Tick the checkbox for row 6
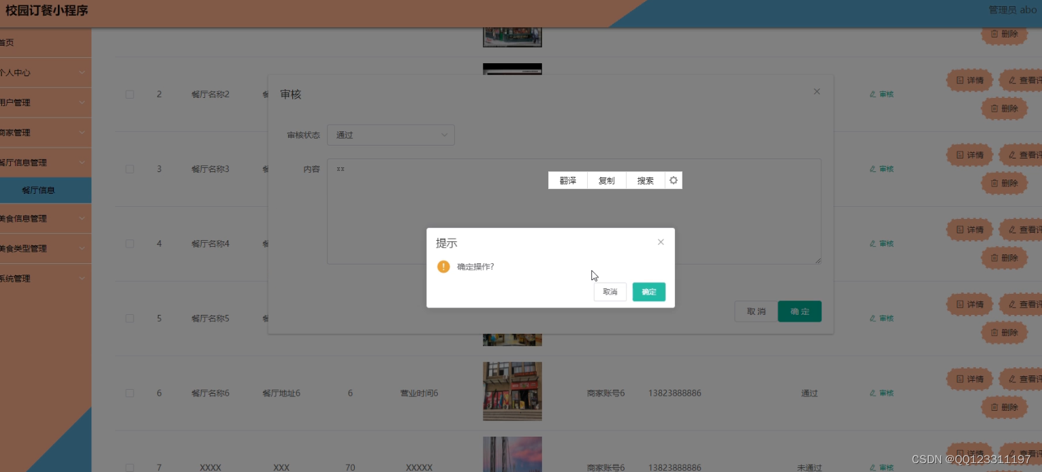 coord(129,393)
